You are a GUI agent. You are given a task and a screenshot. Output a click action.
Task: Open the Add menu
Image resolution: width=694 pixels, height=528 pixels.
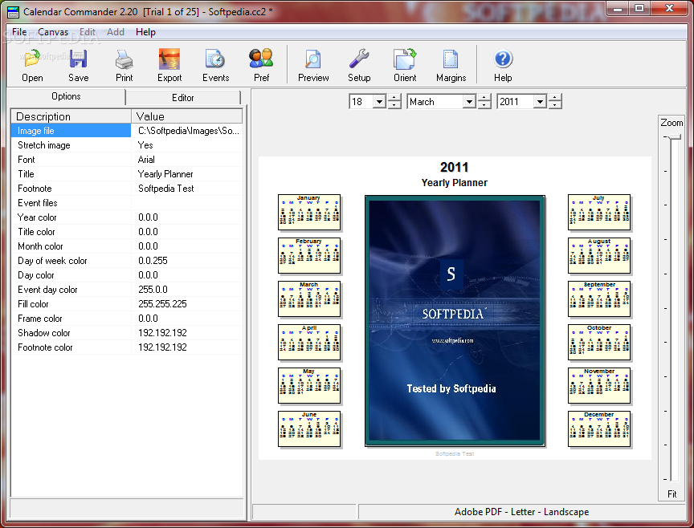click(116, 32)
